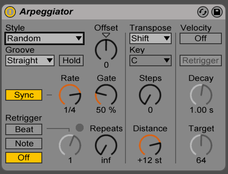Click the Save Preset disk icon

pyautogui.click(x=217, y=12)
